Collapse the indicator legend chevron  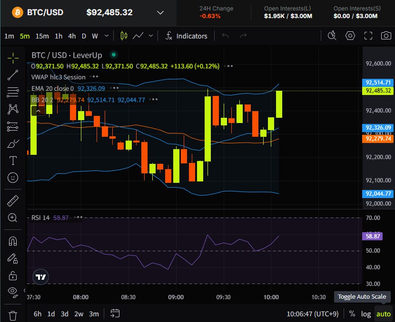[x=38, y=111]
